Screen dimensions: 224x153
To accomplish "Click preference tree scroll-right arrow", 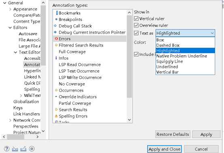I will (x=38, y=137).
